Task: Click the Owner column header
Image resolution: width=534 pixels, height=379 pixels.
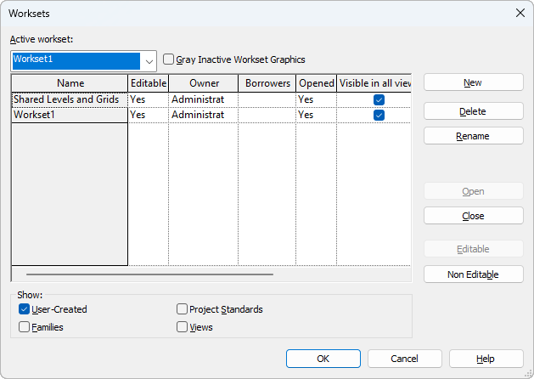Action: (204, 83)
